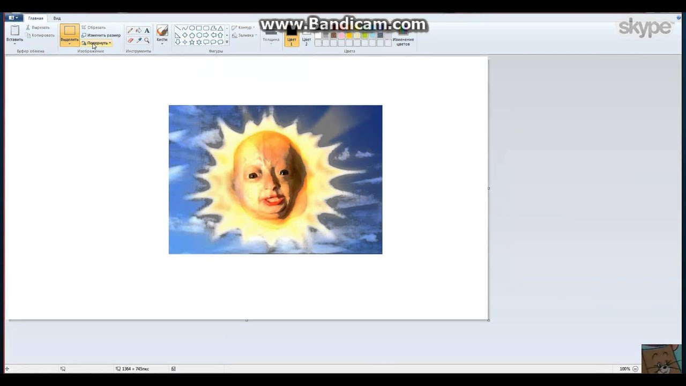Choose the Curve shape
Image resolution: width=686 pixels, height=386 pixels.
pyautogui.click(x=185, y=28)
